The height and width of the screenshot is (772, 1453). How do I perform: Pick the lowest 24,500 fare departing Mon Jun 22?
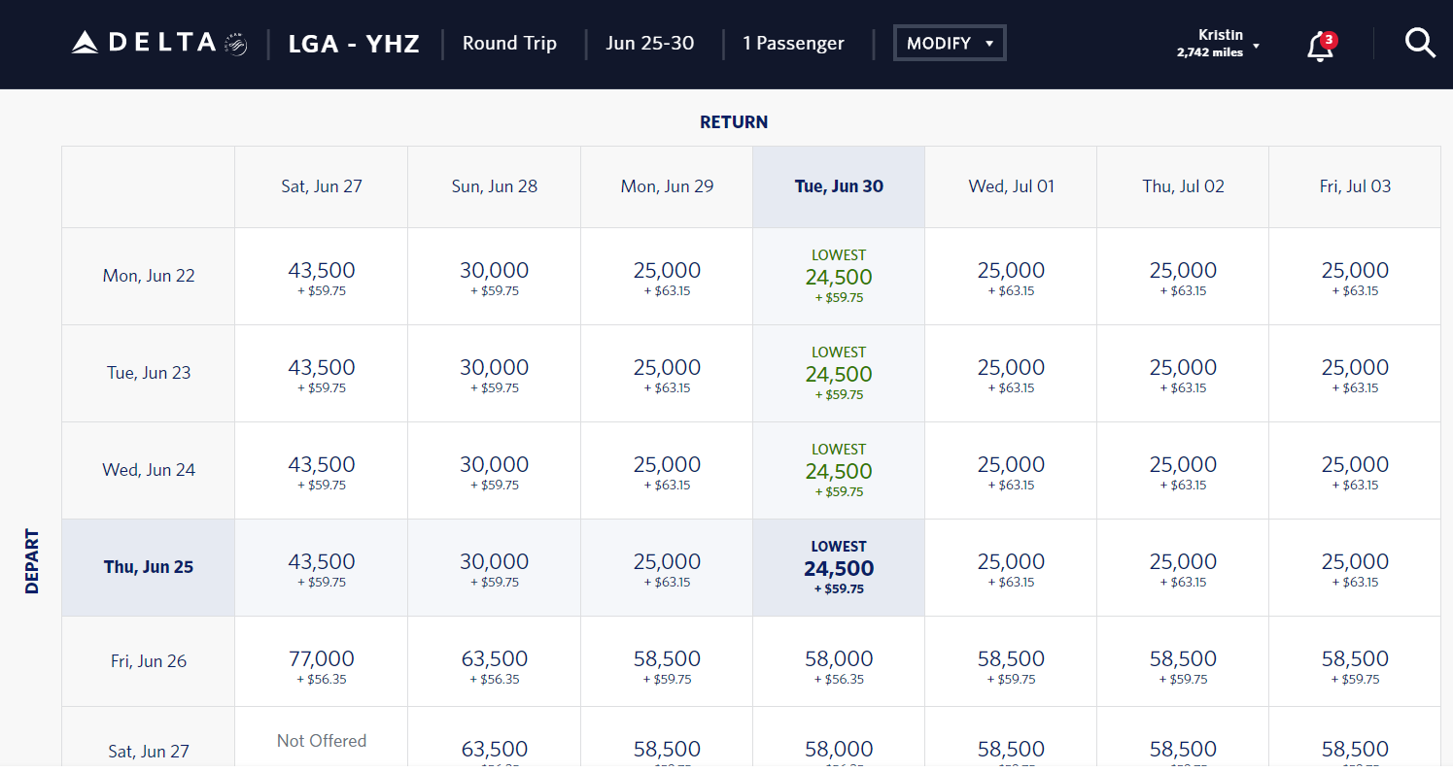pyautogui.click(x=839, y=277)
